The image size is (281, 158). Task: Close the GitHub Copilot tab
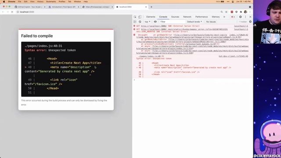tap(45, 7)
